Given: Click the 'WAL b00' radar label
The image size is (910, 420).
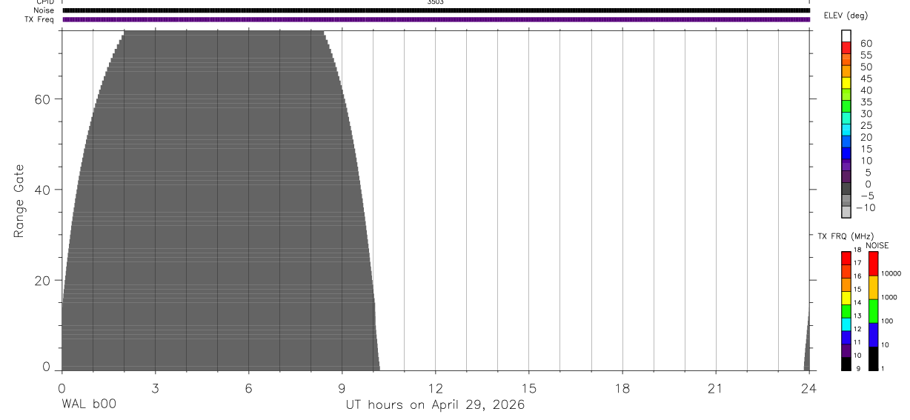Looking at the screenshot, I should point(89,404).
